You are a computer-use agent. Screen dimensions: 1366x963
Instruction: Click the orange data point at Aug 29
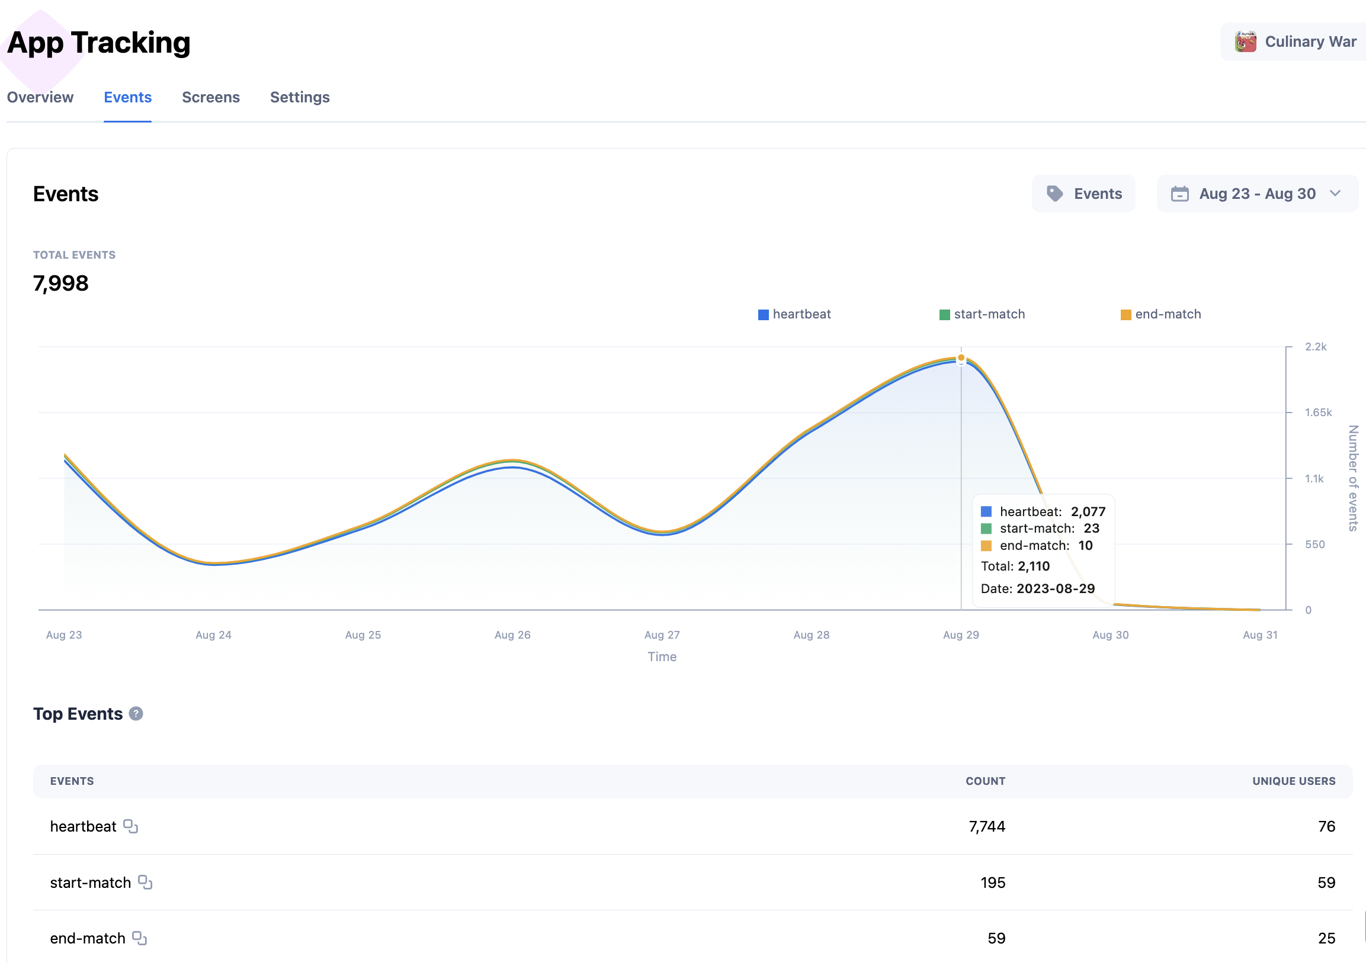961,358
